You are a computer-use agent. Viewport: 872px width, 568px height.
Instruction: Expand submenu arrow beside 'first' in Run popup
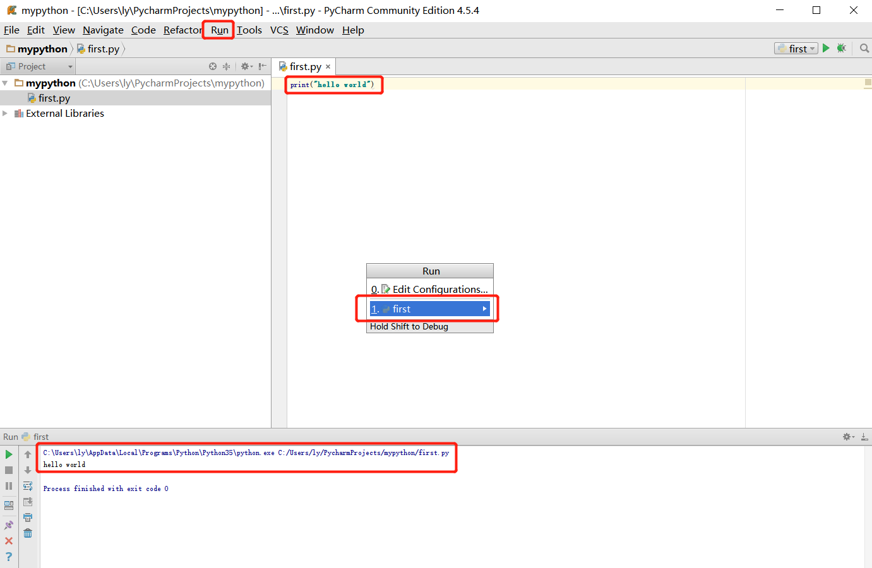point(484,309)
